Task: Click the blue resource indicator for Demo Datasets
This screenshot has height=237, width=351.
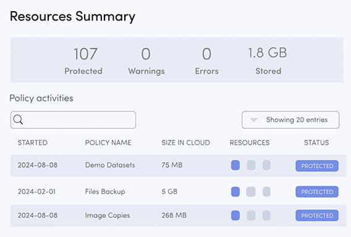Action: click(235, 165)
